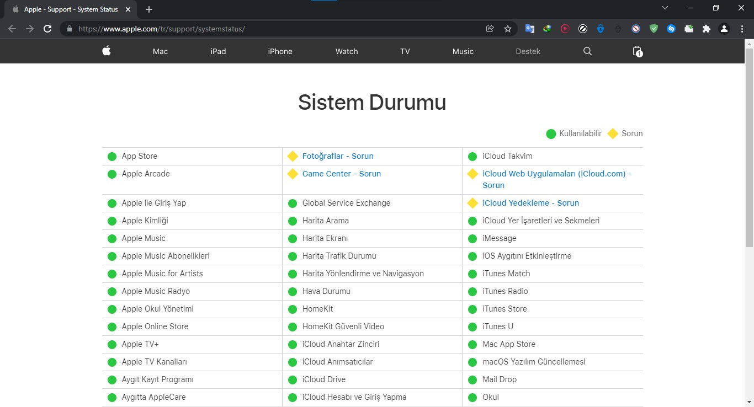Click the Bitwarden lock shield extension icon
Screen dimensions: 754x407
[601, 29]
